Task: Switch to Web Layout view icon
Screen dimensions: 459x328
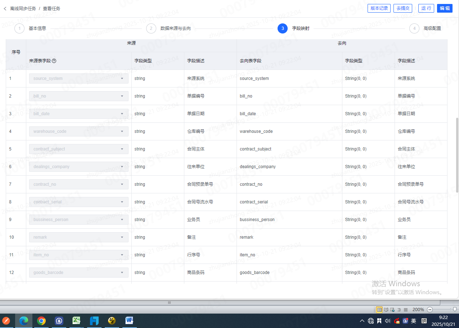Action: pos(392,310)
